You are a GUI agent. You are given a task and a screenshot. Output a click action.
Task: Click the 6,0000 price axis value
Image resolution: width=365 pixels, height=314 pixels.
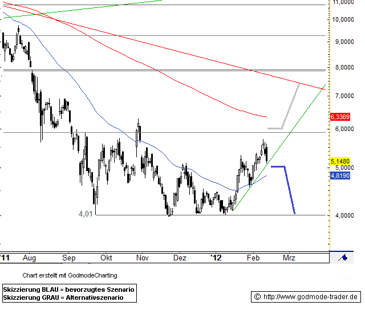point(344,129)
